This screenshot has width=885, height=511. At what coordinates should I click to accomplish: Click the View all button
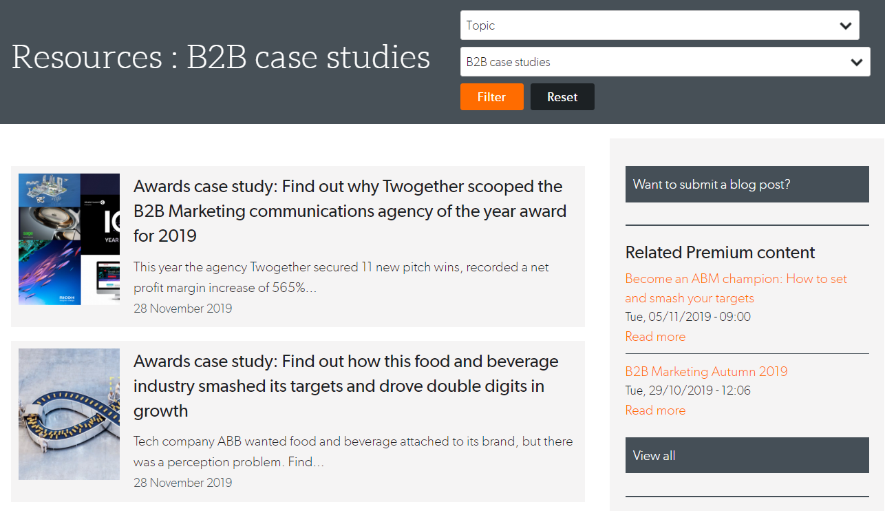coord(747,455)
